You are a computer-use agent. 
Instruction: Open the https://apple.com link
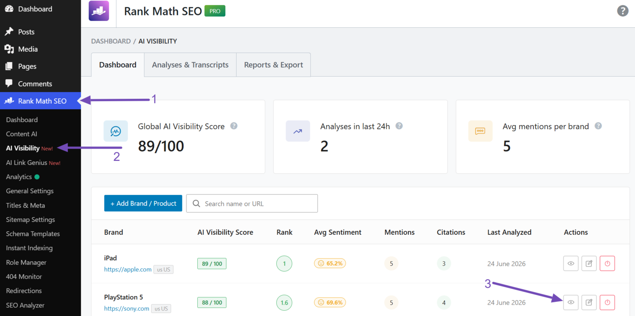pos(128,269)
